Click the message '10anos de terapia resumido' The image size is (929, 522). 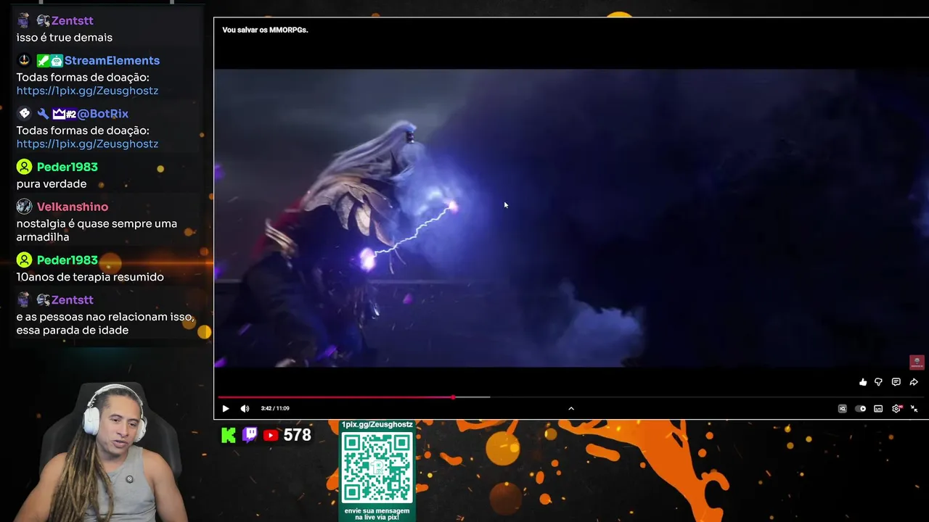tap(90, 277)
